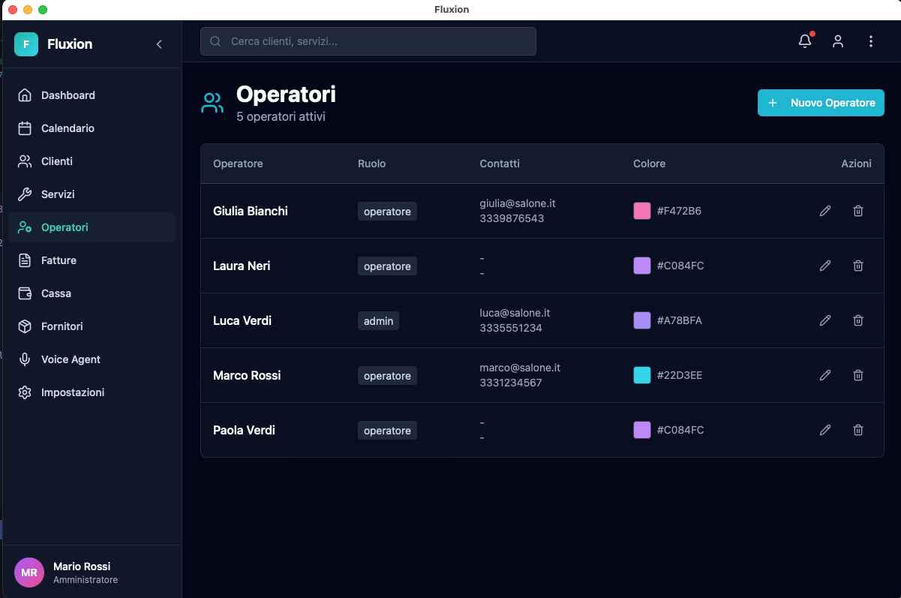Screen dimensions: 901x598
Task: Click Giulia Bianchi's pink color swatch
Action: point(642,211)
